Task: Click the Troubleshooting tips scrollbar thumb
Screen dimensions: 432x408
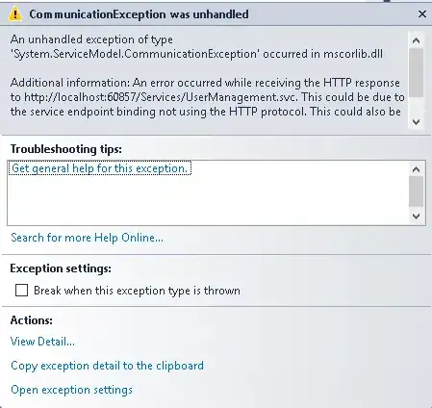Action: point(416,191)
